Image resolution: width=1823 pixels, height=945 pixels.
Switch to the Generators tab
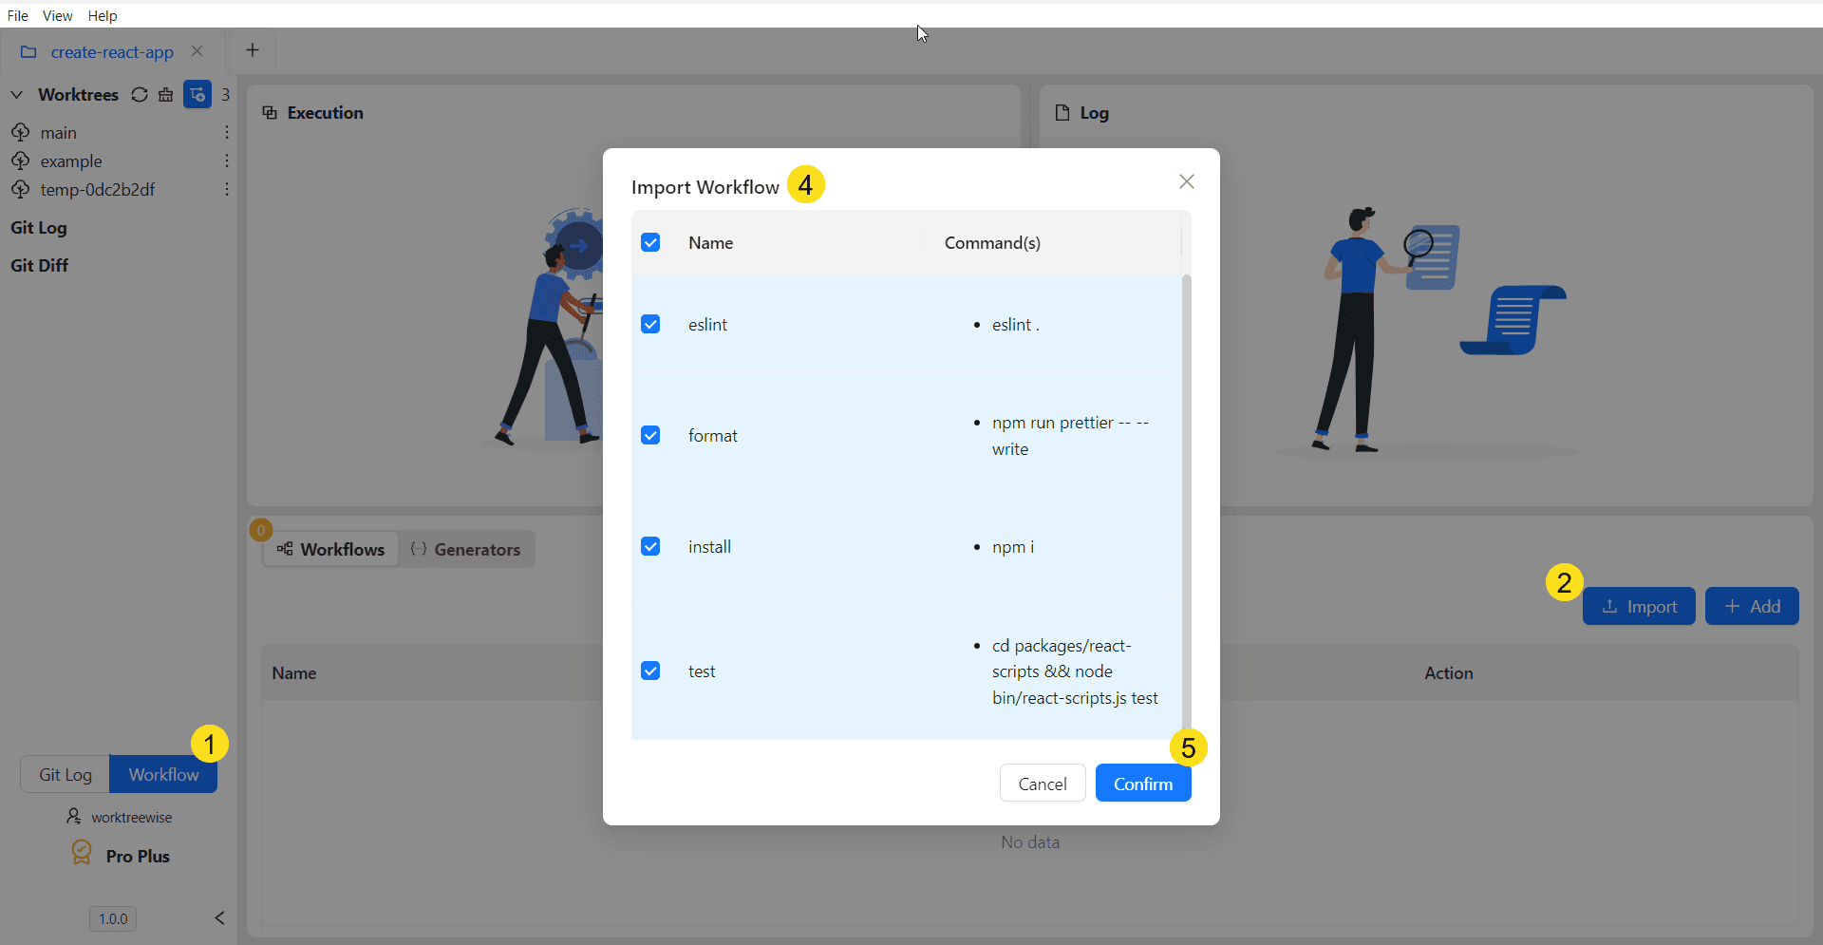click(466, 549)
